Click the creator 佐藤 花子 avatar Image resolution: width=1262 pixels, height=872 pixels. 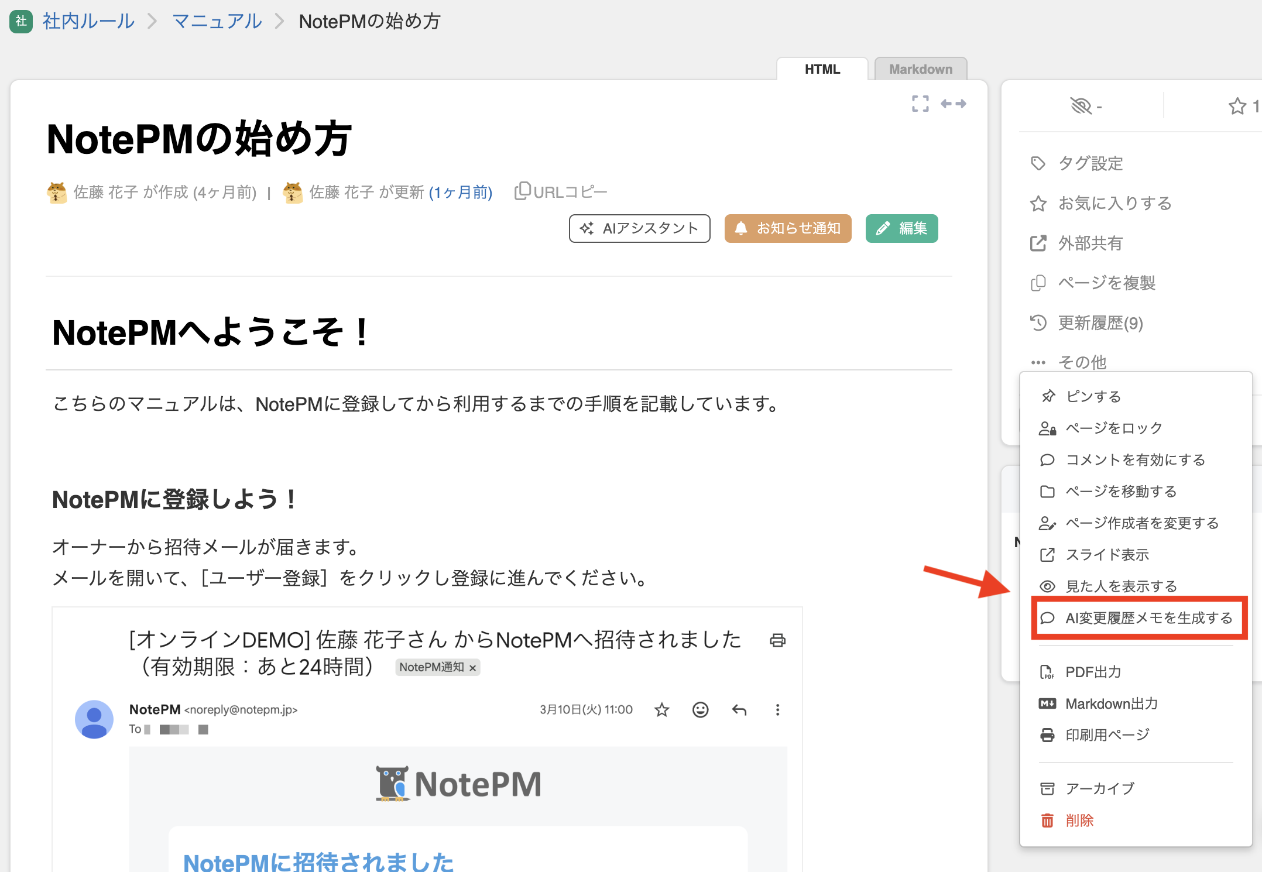[57, 192]
